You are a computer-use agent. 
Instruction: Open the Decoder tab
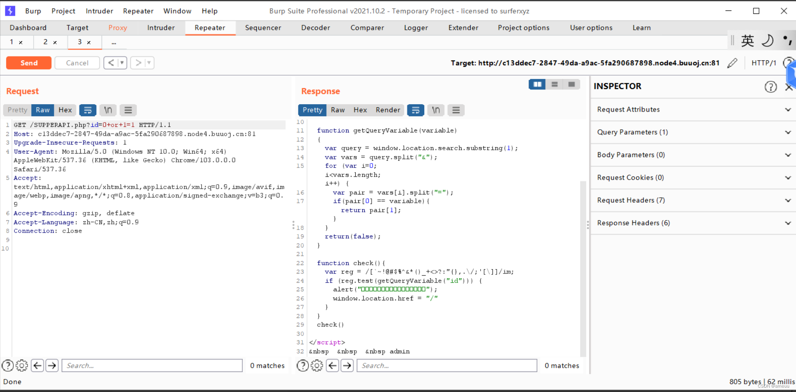tap(316, 28)
